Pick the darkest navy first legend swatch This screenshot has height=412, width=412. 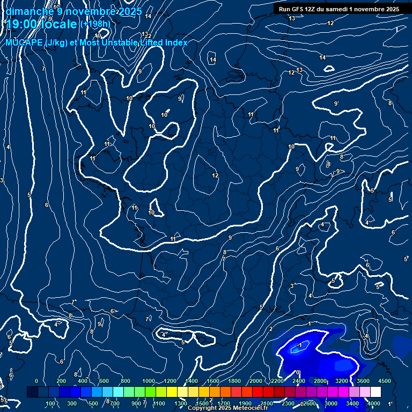coord(32,392)
